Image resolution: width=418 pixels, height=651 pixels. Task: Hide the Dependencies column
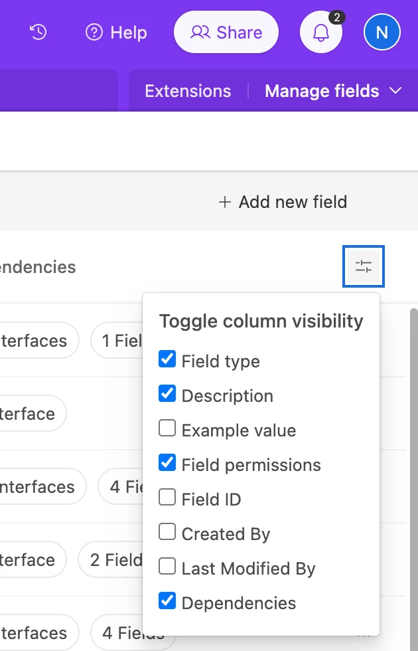pyautogui.click(x=167, y=601)
